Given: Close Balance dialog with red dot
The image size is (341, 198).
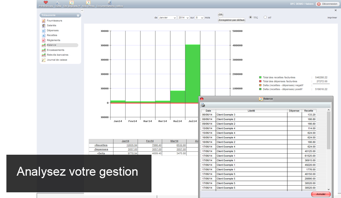Looking at the screenshot, I should (202, 99).
